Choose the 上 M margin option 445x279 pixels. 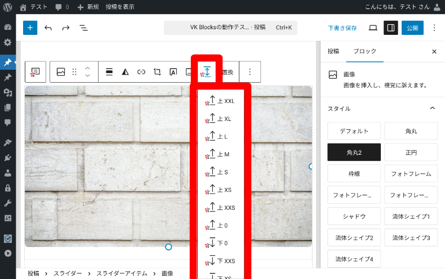220,154
